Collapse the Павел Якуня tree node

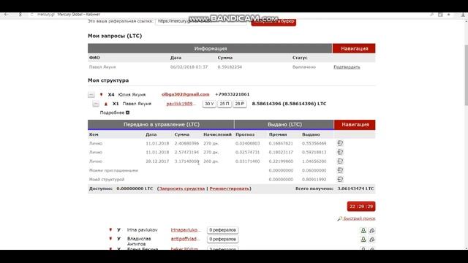tap(96, 104)
